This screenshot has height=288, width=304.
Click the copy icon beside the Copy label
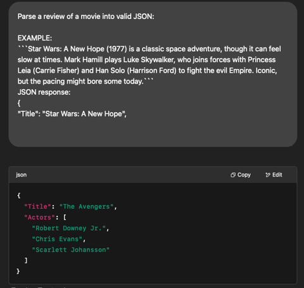coord(233,175)
